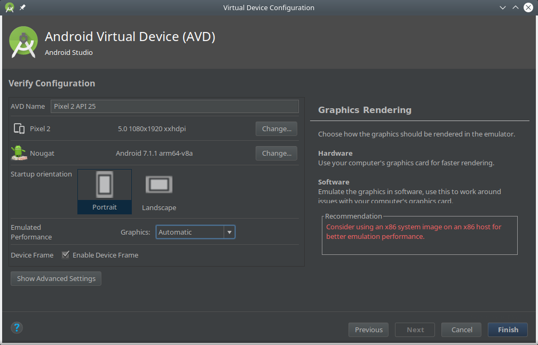Cancel the virtual device configuration
This screenshot has height=345, width=538.
(462, 330)
